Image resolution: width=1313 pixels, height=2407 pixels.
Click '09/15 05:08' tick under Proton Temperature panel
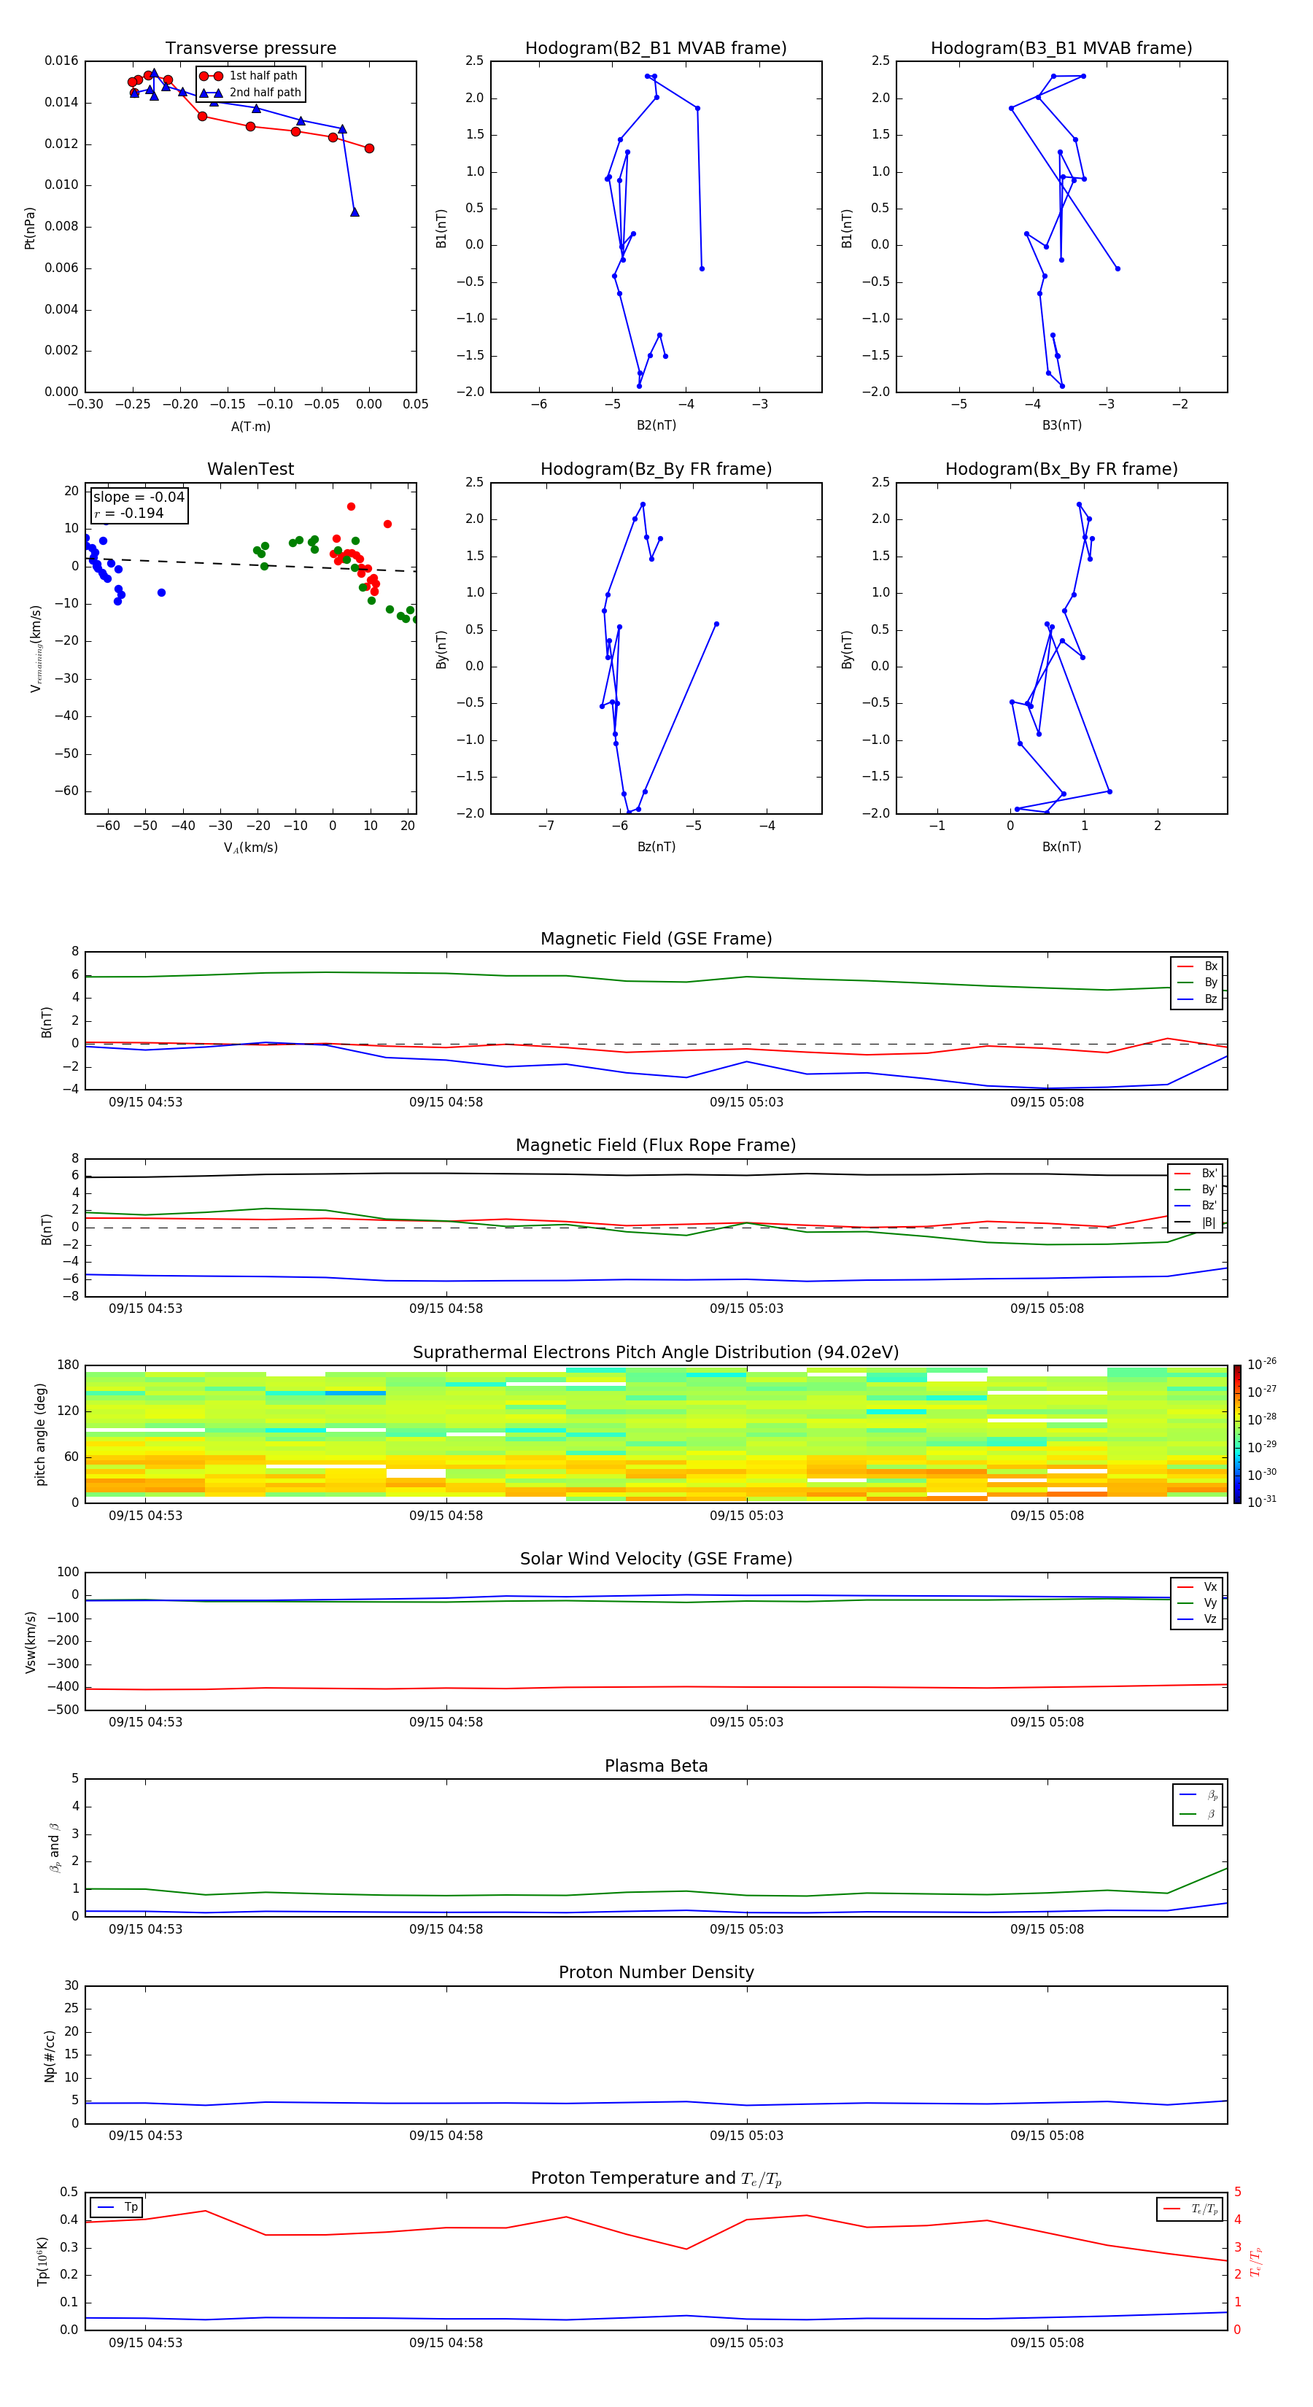tap(1047, 2344)
